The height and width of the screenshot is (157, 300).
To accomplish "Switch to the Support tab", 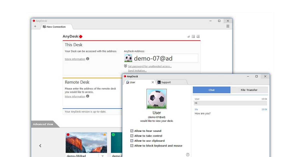I will tap(166, 82).
